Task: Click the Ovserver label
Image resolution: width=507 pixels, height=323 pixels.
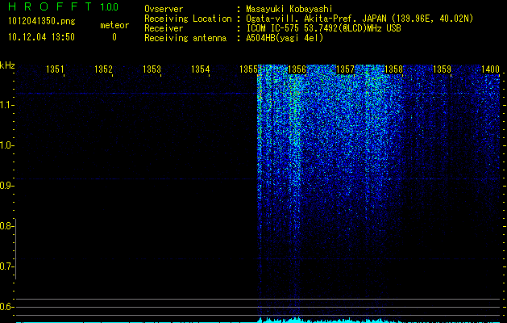Action: (164, 9)
